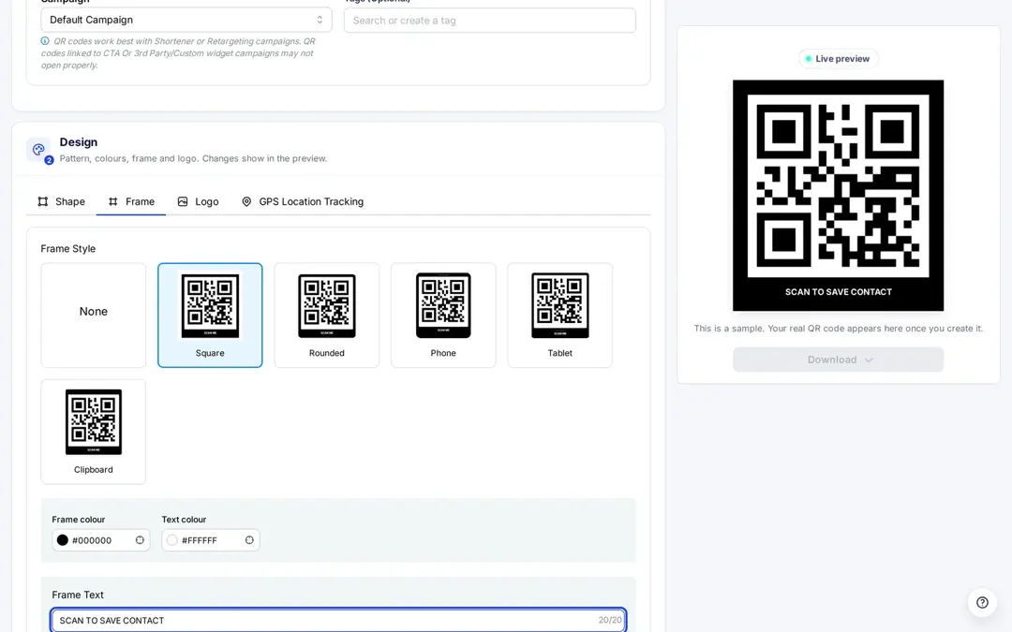Click the Live preview badge
The width and height of the screenshot is (1012, 632).
(838, 59)
